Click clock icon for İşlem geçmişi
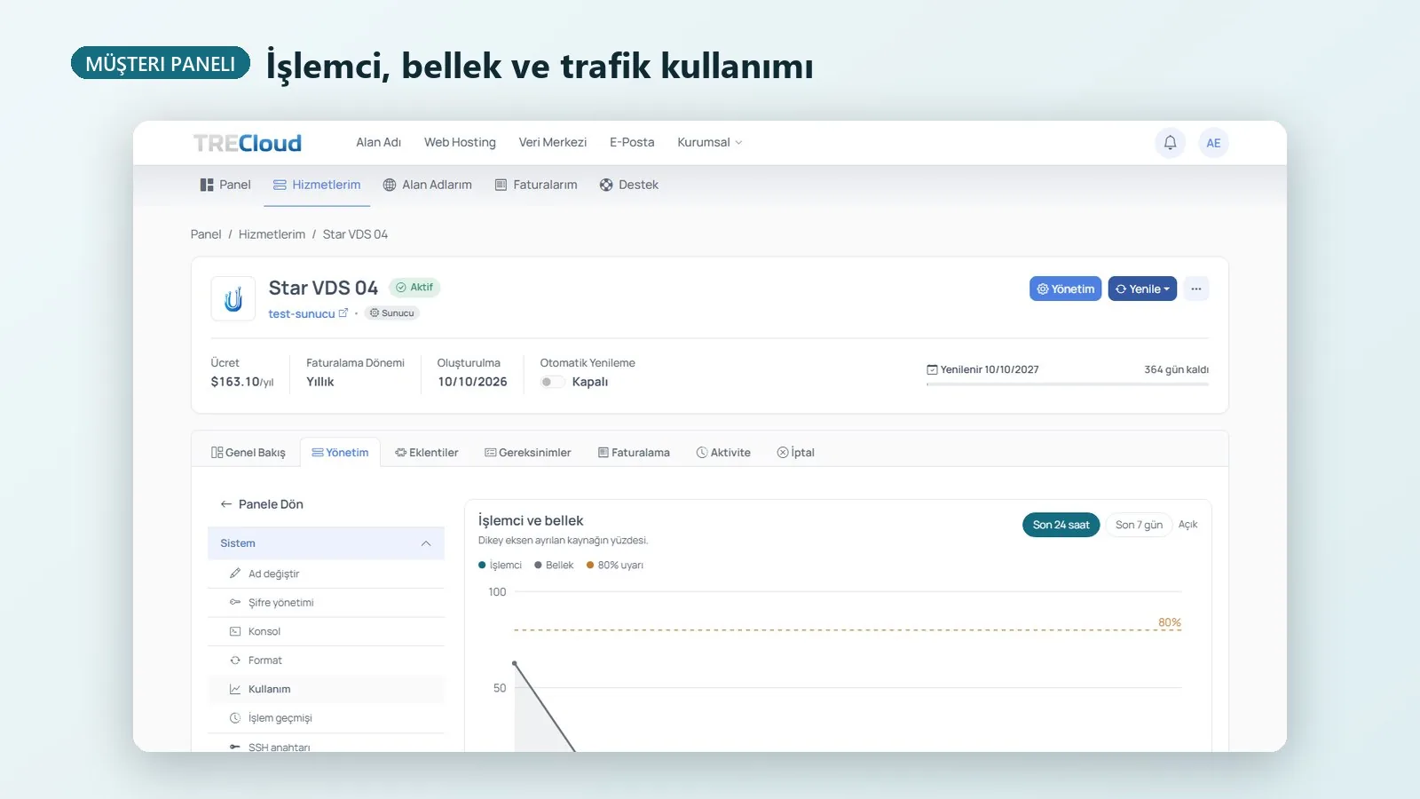1420x799 pixels. click(235, 718)
